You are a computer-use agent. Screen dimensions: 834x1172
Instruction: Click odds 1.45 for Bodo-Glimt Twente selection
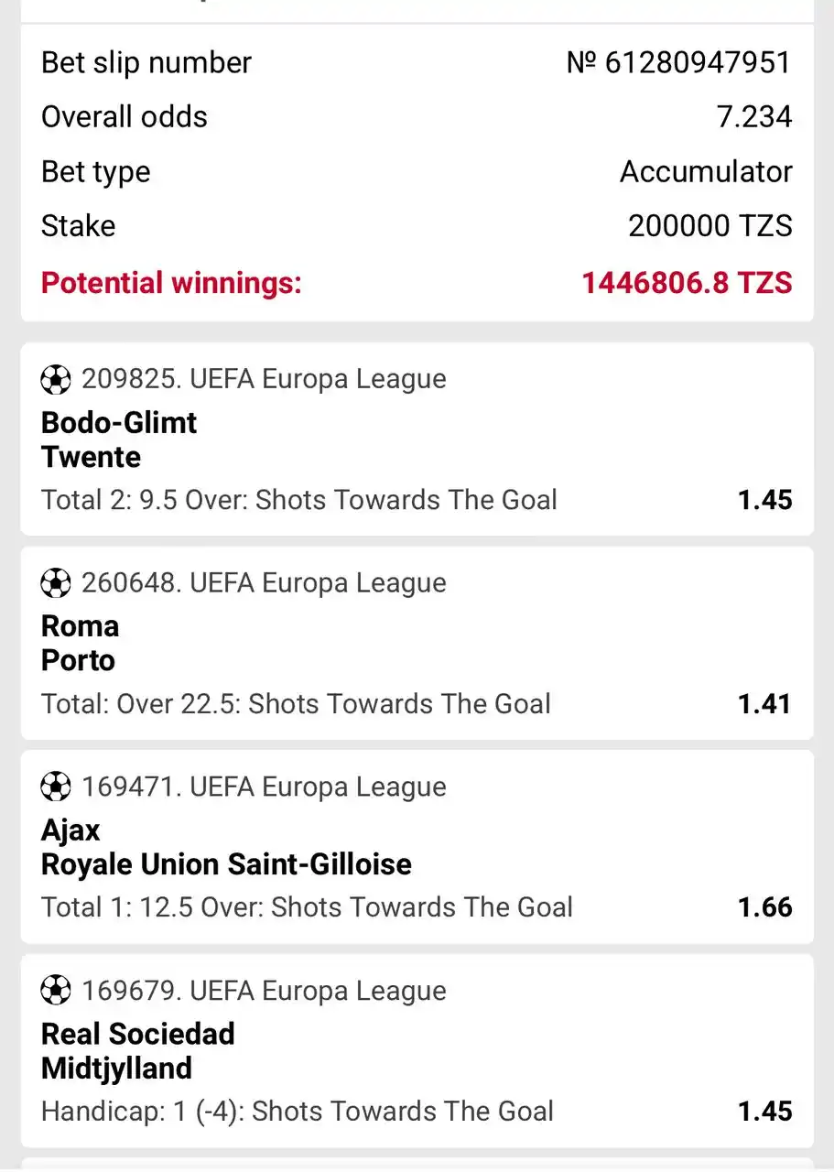click(765, 500)
